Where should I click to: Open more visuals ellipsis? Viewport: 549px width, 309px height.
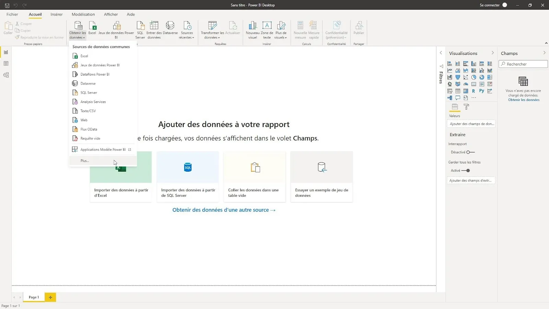(474, 98)
